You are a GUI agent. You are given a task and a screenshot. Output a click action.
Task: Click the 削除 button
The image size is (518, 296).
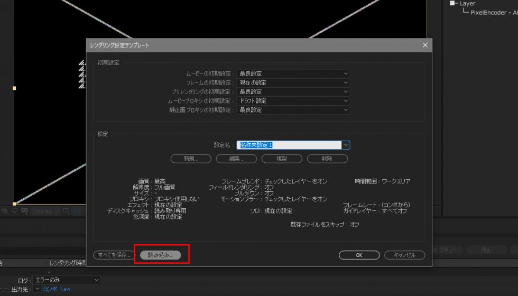327,159
